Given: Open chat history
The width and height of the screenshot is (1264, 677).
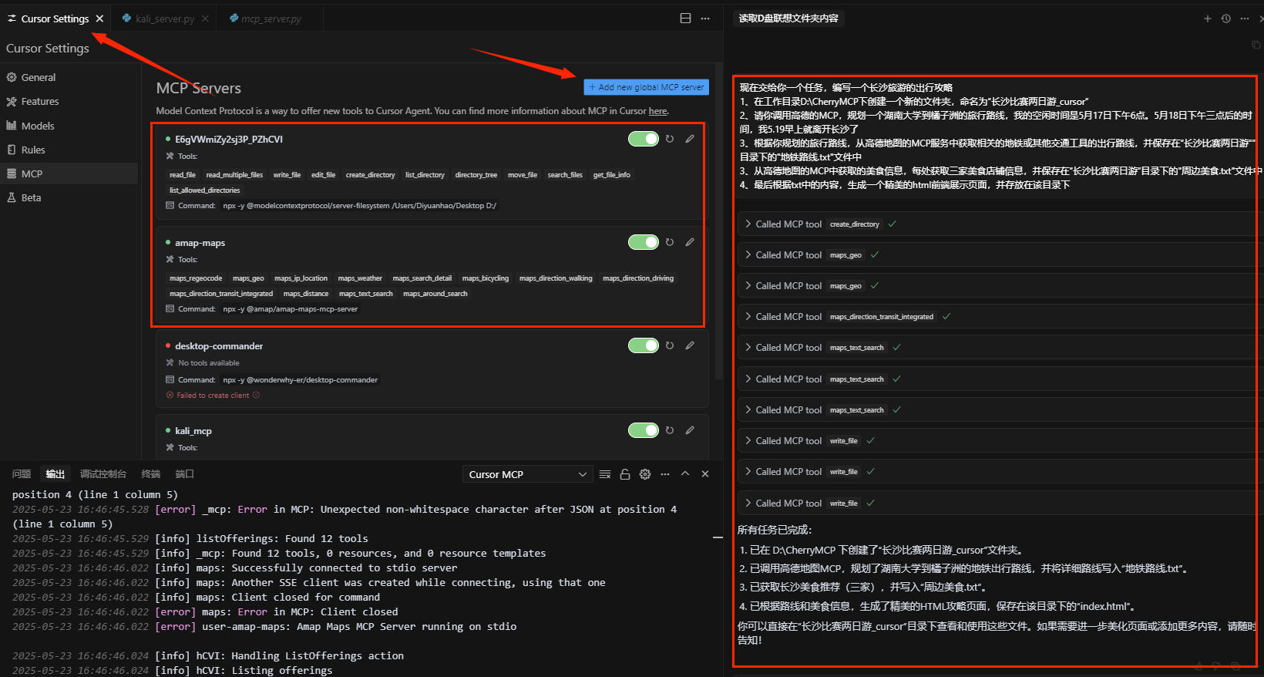Looking at the screenshot, I should [x=1226, y=19].
